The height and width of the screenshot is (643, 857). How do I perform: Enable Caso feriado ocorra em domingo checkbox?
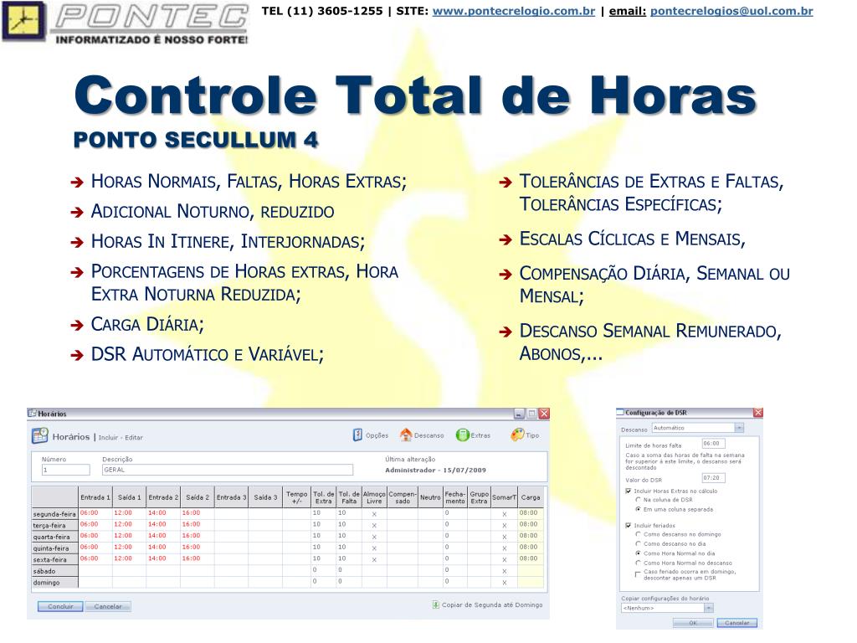(x=637, y=574)
